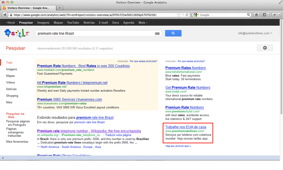Open Docs from the top bar

tap(116, 23)
